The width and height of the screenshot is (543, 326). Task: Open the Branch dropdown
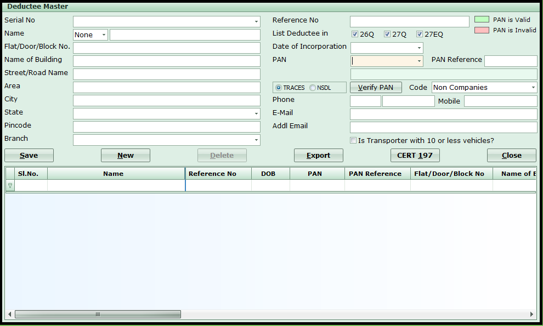click(x=256, y=140)
